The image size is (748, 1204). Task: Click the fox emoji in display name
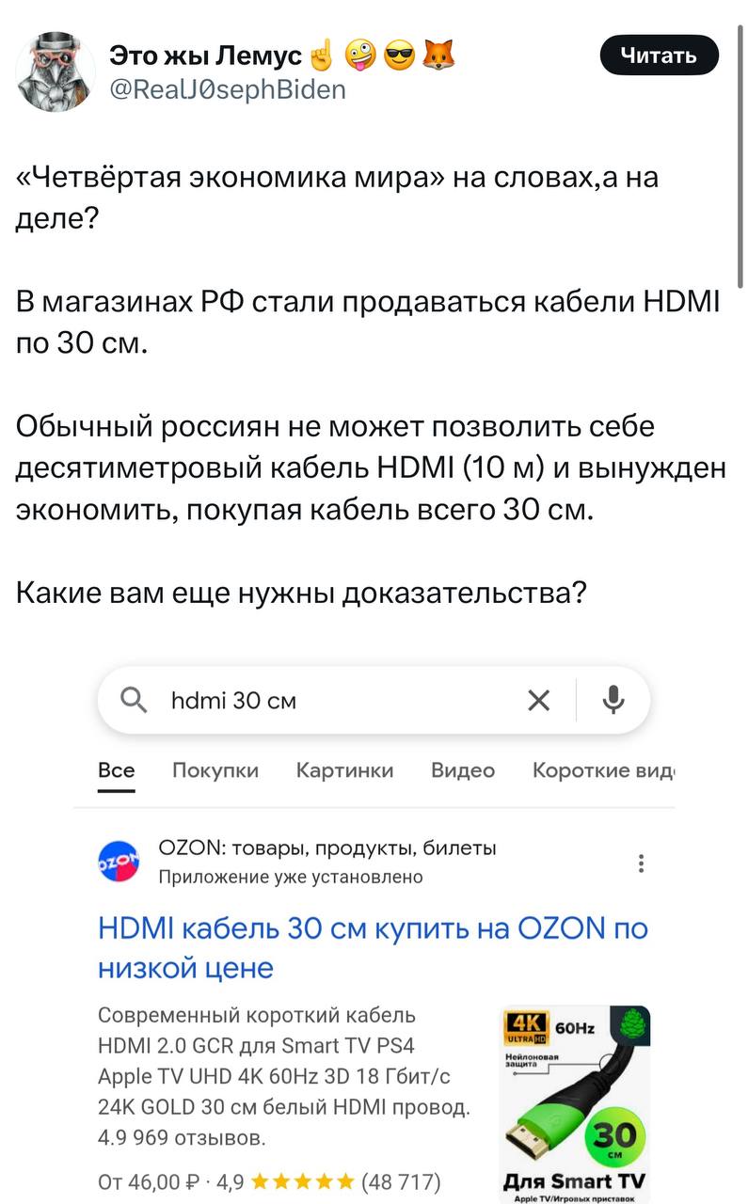click(x=438, y=56)
